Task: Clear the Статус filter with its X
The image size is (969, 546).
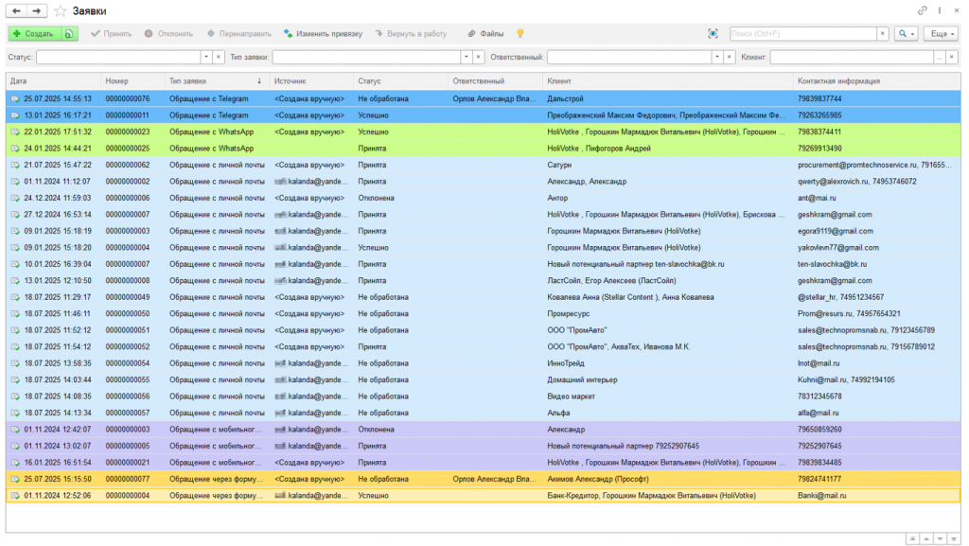Action: [219, 58]
